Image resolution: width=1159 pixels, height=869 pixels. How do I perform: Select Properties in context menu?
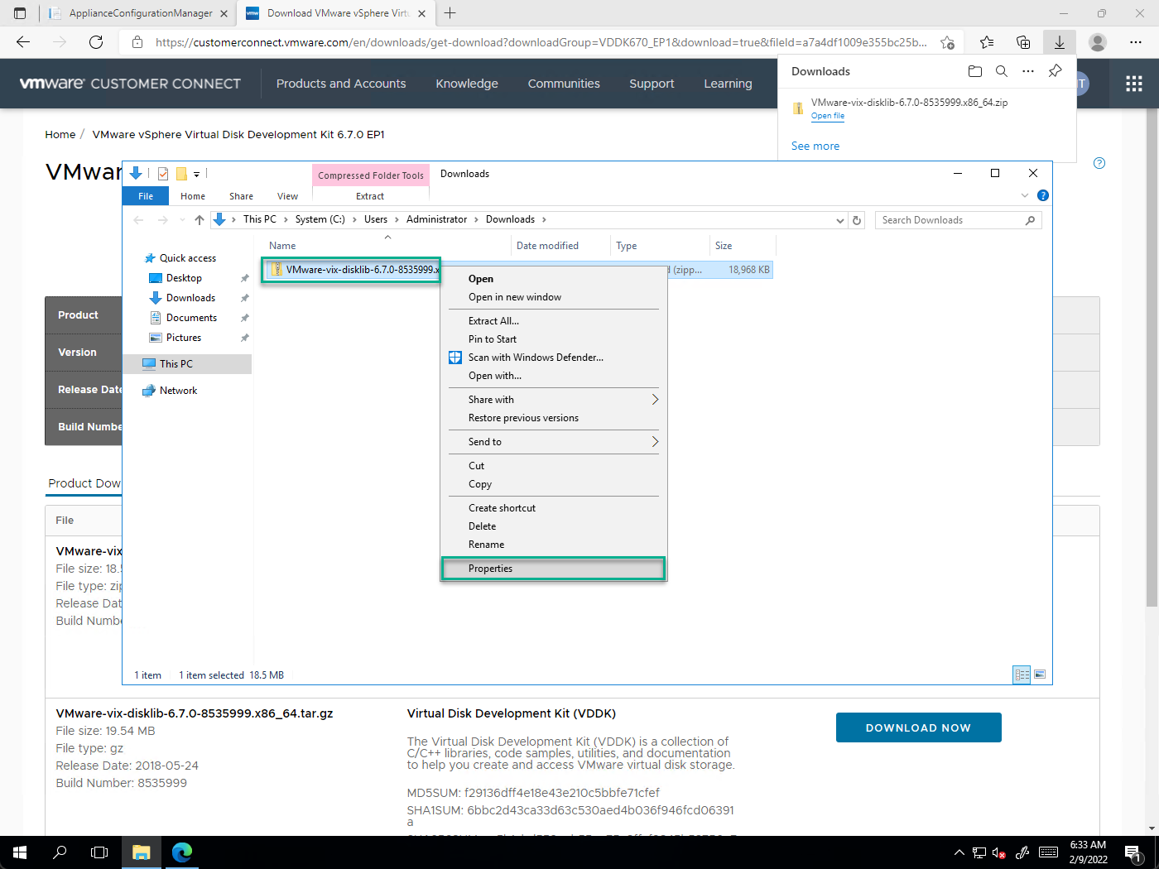pyautogui.click(x=553, y=569)
